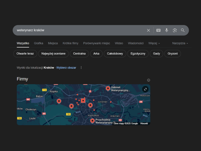Open the Krótkie filmy tab
The width and height of the screenshot is (201, 151).
coord(70,43)
